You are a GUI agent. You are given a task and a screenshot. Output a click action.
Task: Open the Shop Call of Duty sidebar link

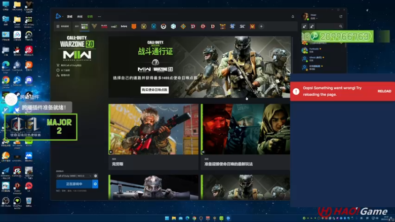pos(69,65)
